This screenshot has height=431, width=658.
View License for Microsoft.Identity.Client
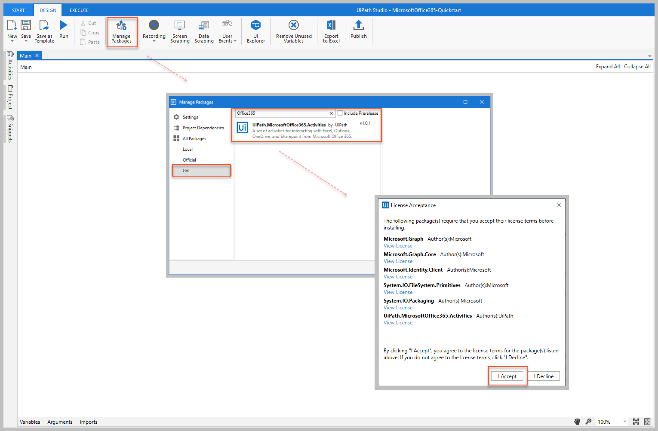coord(398,277)
